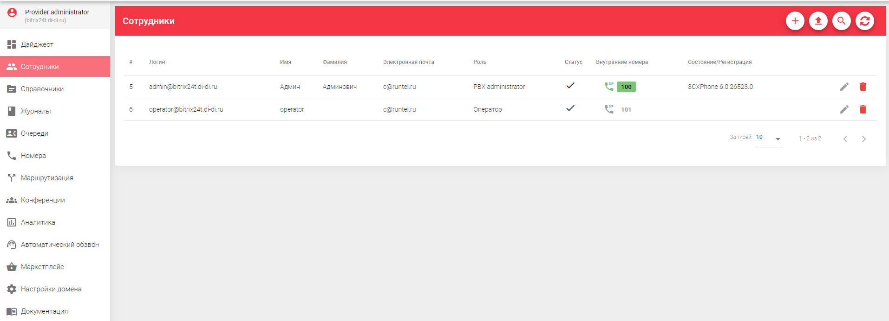Open the records per page dropdown

pyautogui.click(x=769, y=138)
